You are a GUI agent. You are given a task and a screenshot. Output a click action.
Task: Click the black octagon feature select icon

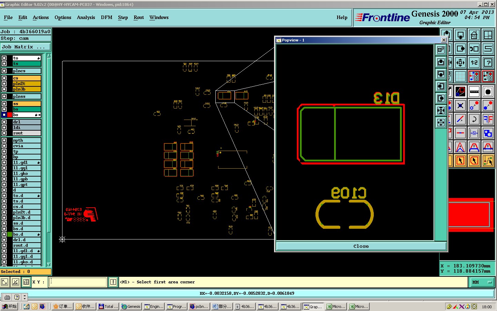(488, 92)
